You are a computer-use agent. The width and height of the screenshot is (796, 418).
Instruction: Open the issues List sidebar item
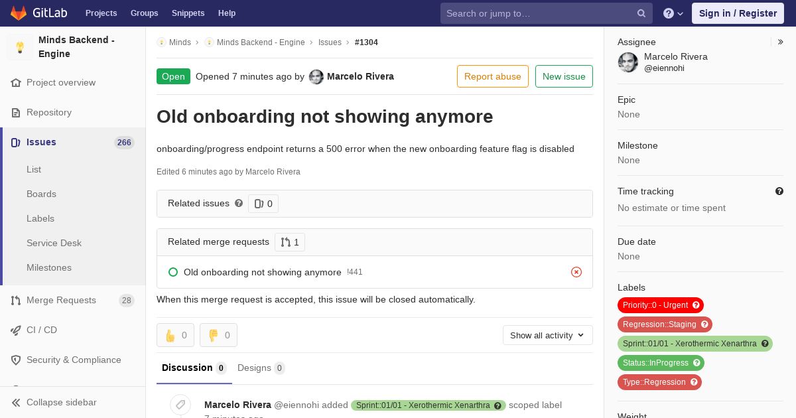(x=34, y=169)
